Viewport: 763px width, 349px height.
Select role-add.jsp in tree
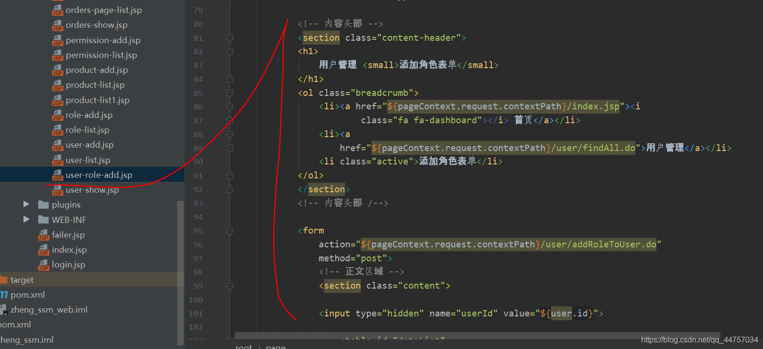pos(89,115)
